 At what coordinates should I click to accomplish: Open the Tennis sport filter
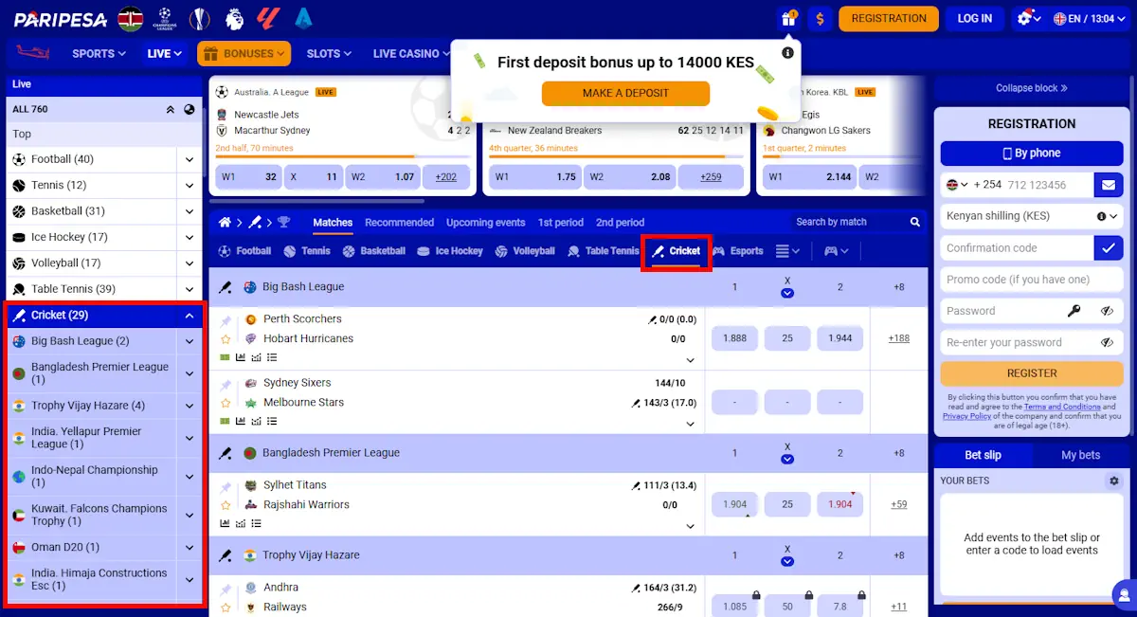point(307,250)
